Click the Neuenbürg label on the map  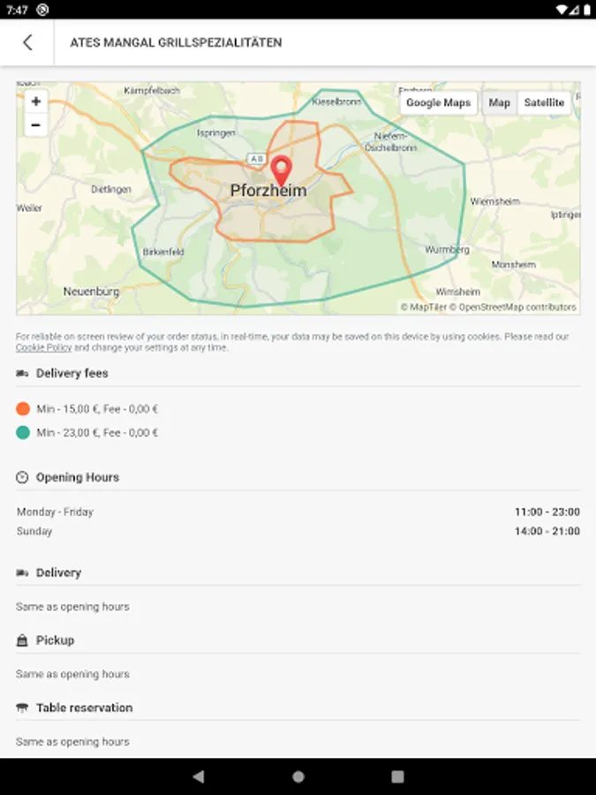pyautogui.click(x=91, y=291)
